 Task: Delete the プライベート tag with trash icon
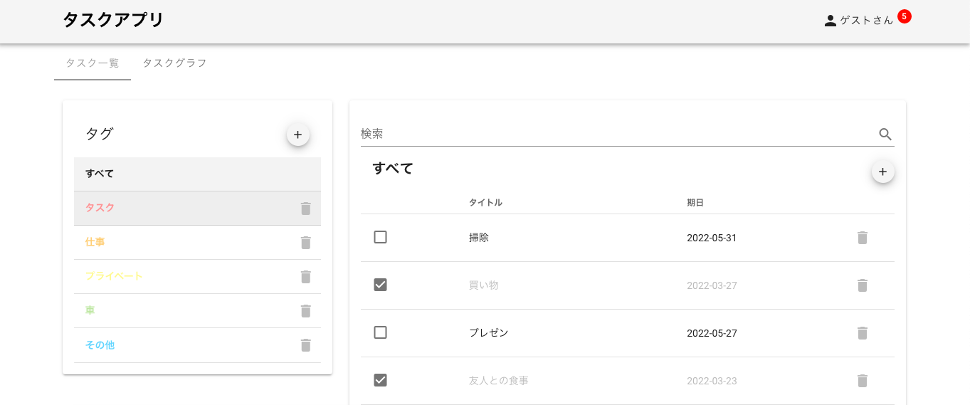(x=306, y=277)
